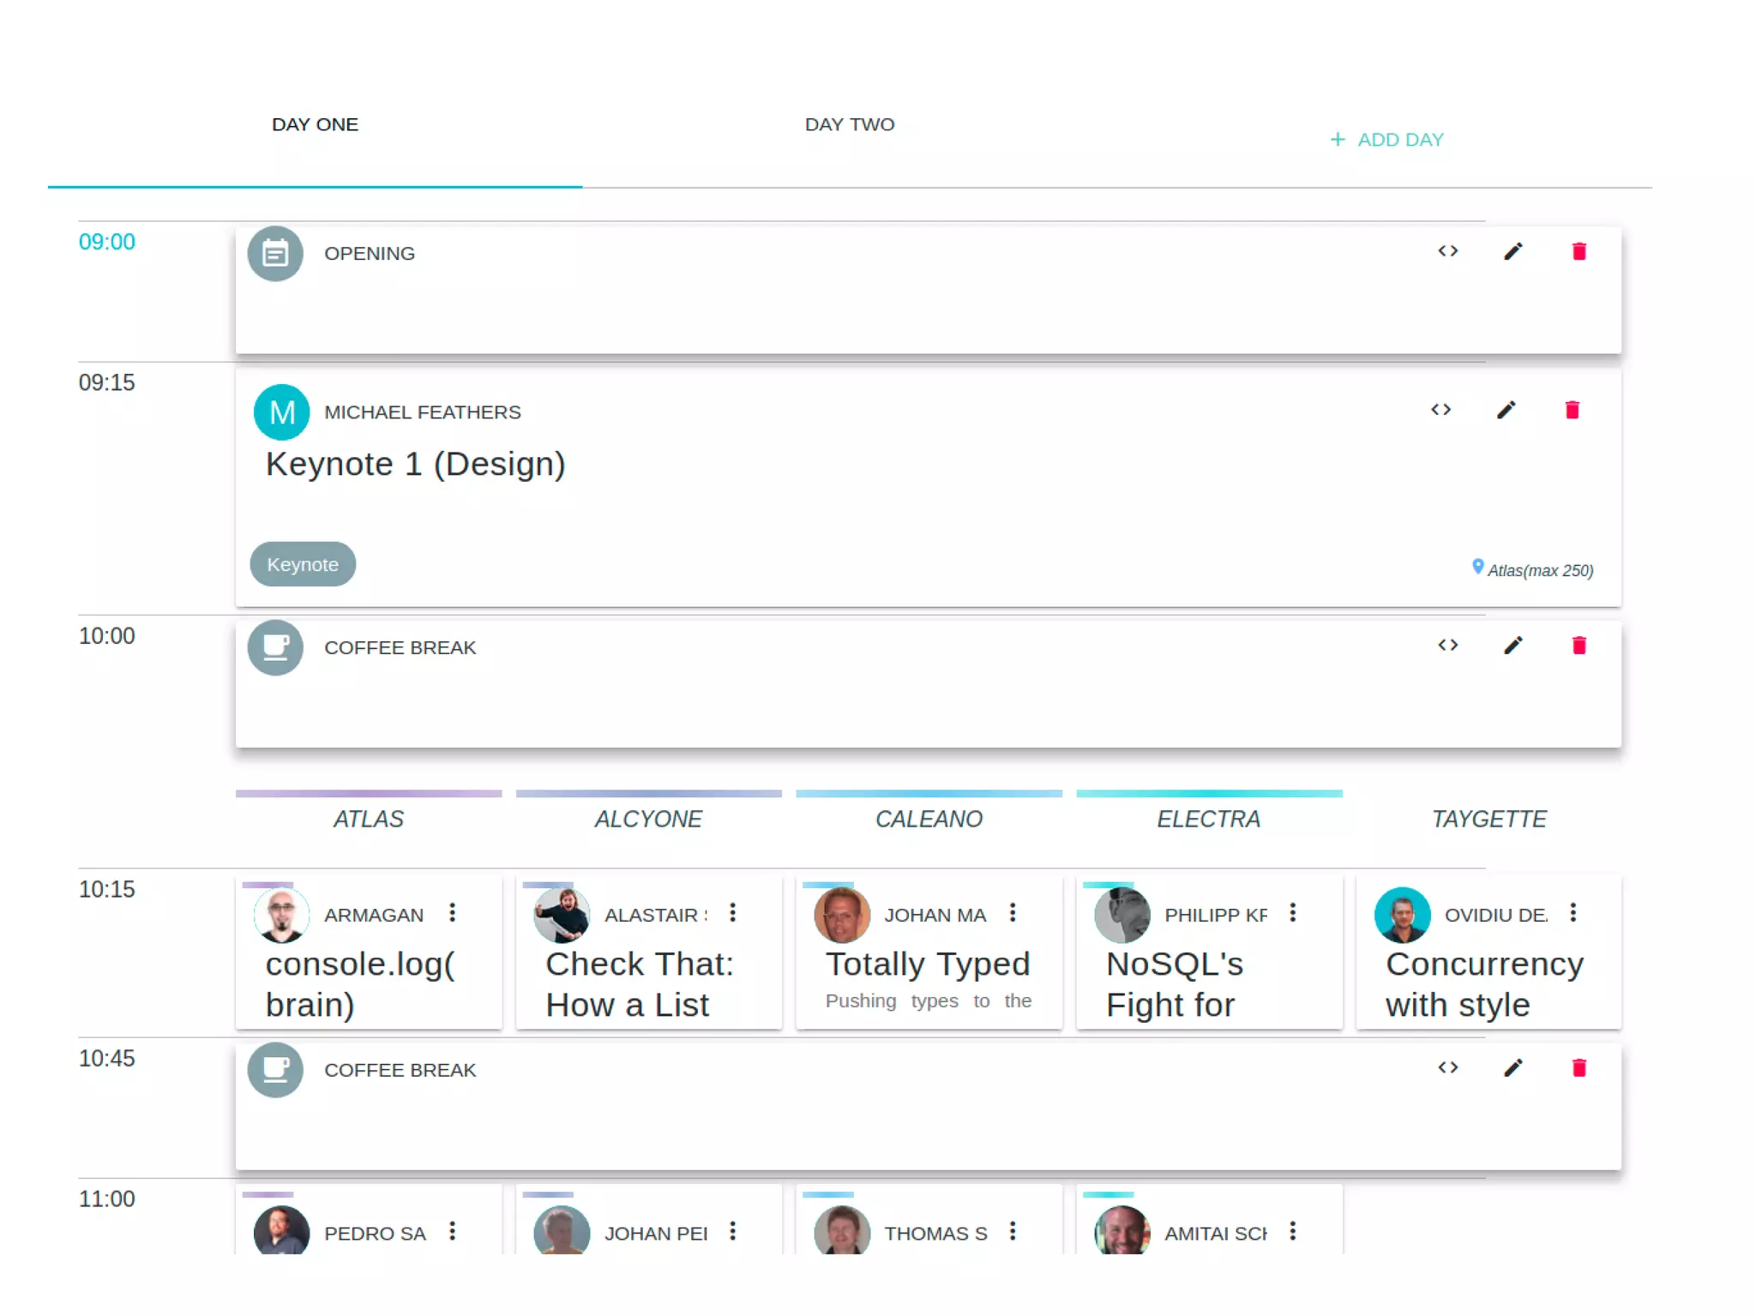Switch to the Day Two tab

[849, 125]
